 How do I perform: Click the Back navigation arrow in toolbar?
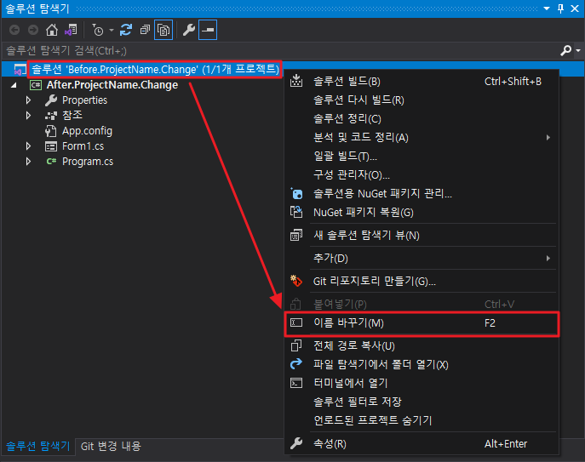pos(14,30)
